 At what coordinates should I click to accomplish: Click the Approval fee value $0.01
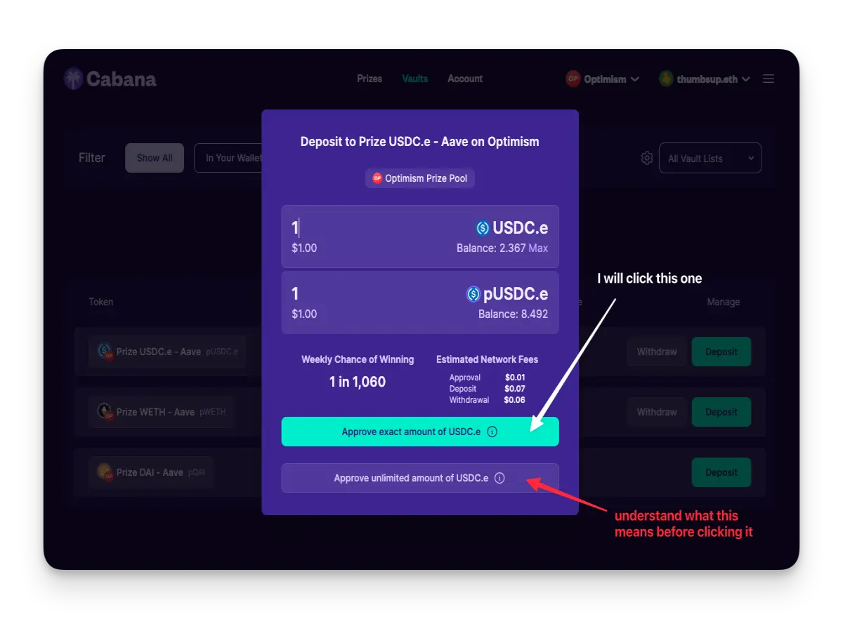tap(515, 378)
